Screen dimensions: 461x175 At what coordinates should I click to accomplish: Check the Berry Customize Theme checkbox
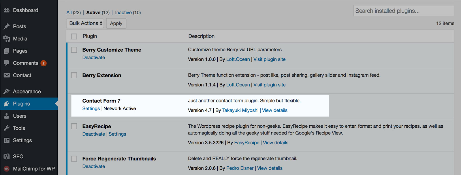74,50
